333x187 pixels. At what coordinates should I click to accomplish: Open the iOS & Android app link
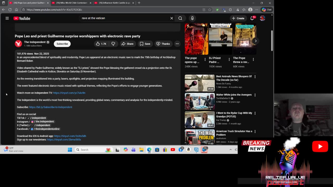[x=70, y=136]
